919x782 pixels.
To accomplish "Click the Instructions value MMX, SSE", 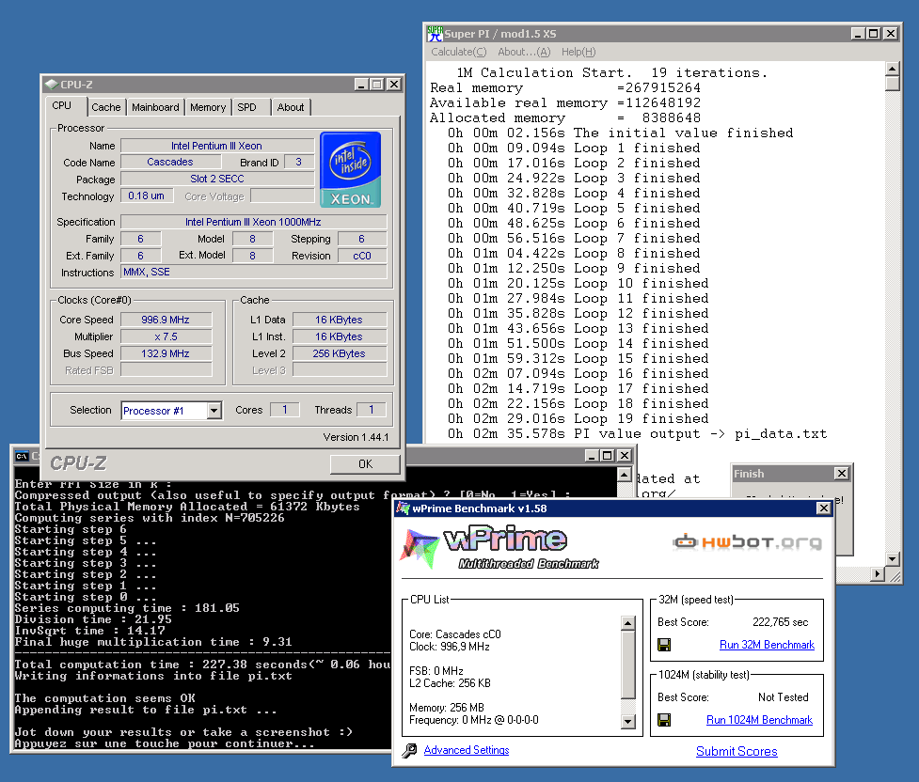I will tap(253, 272).
